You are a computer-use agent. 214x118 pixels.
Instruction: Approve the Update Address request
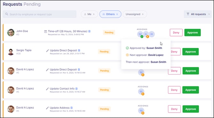click(191, 109)
